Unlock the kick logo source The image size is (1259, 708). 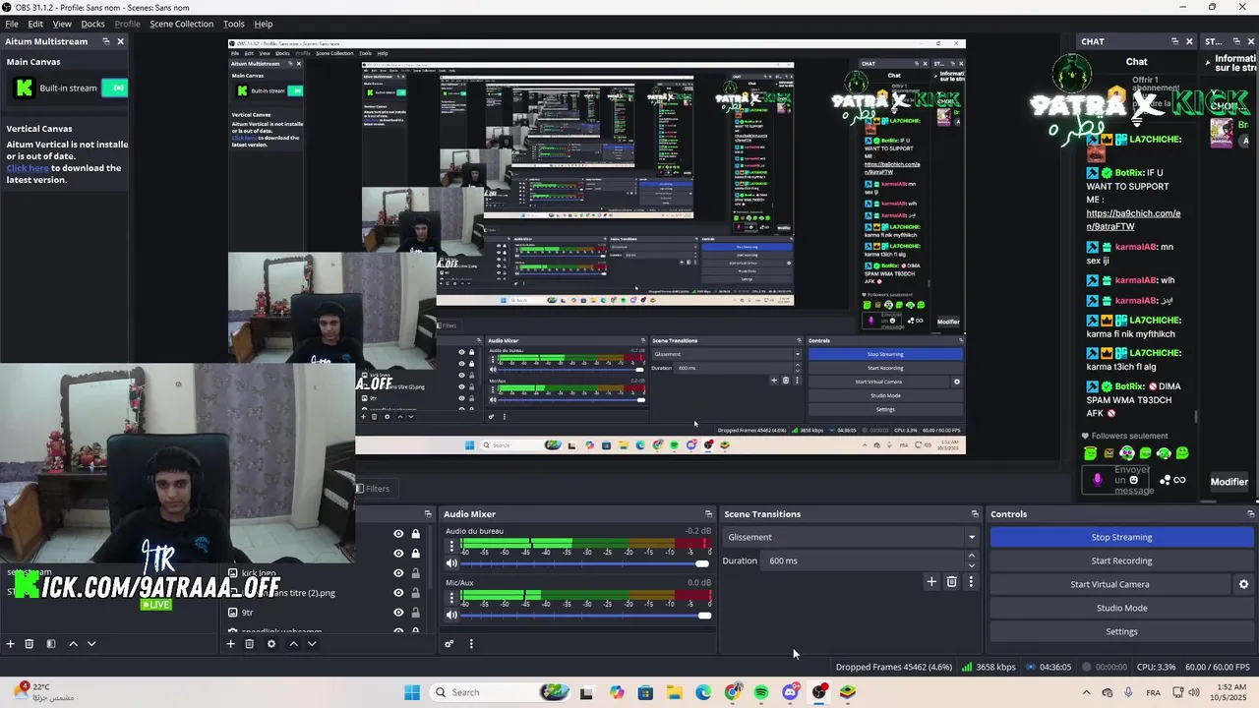point(415,573)
